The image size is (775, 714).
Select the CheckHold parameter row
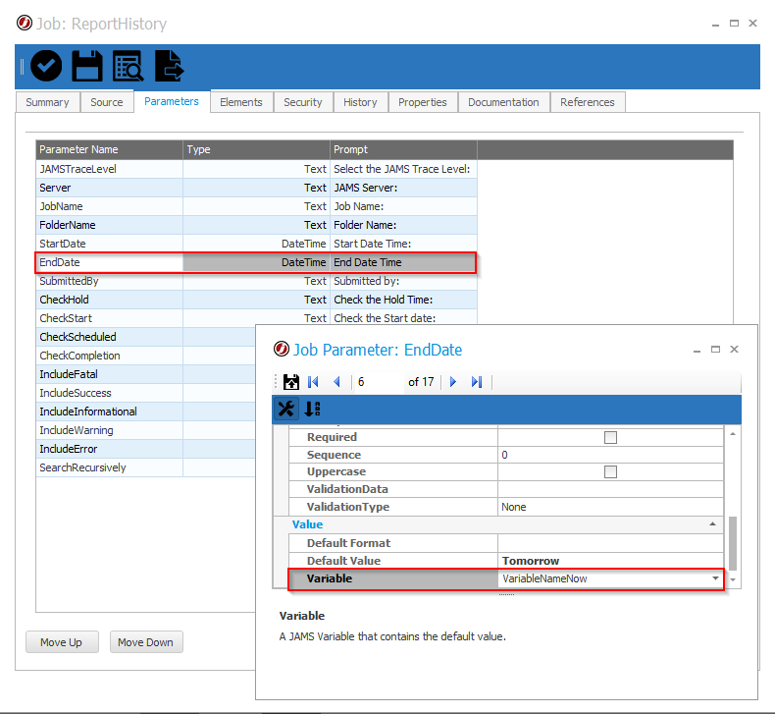pyautogui.click(x=256, y=300)
